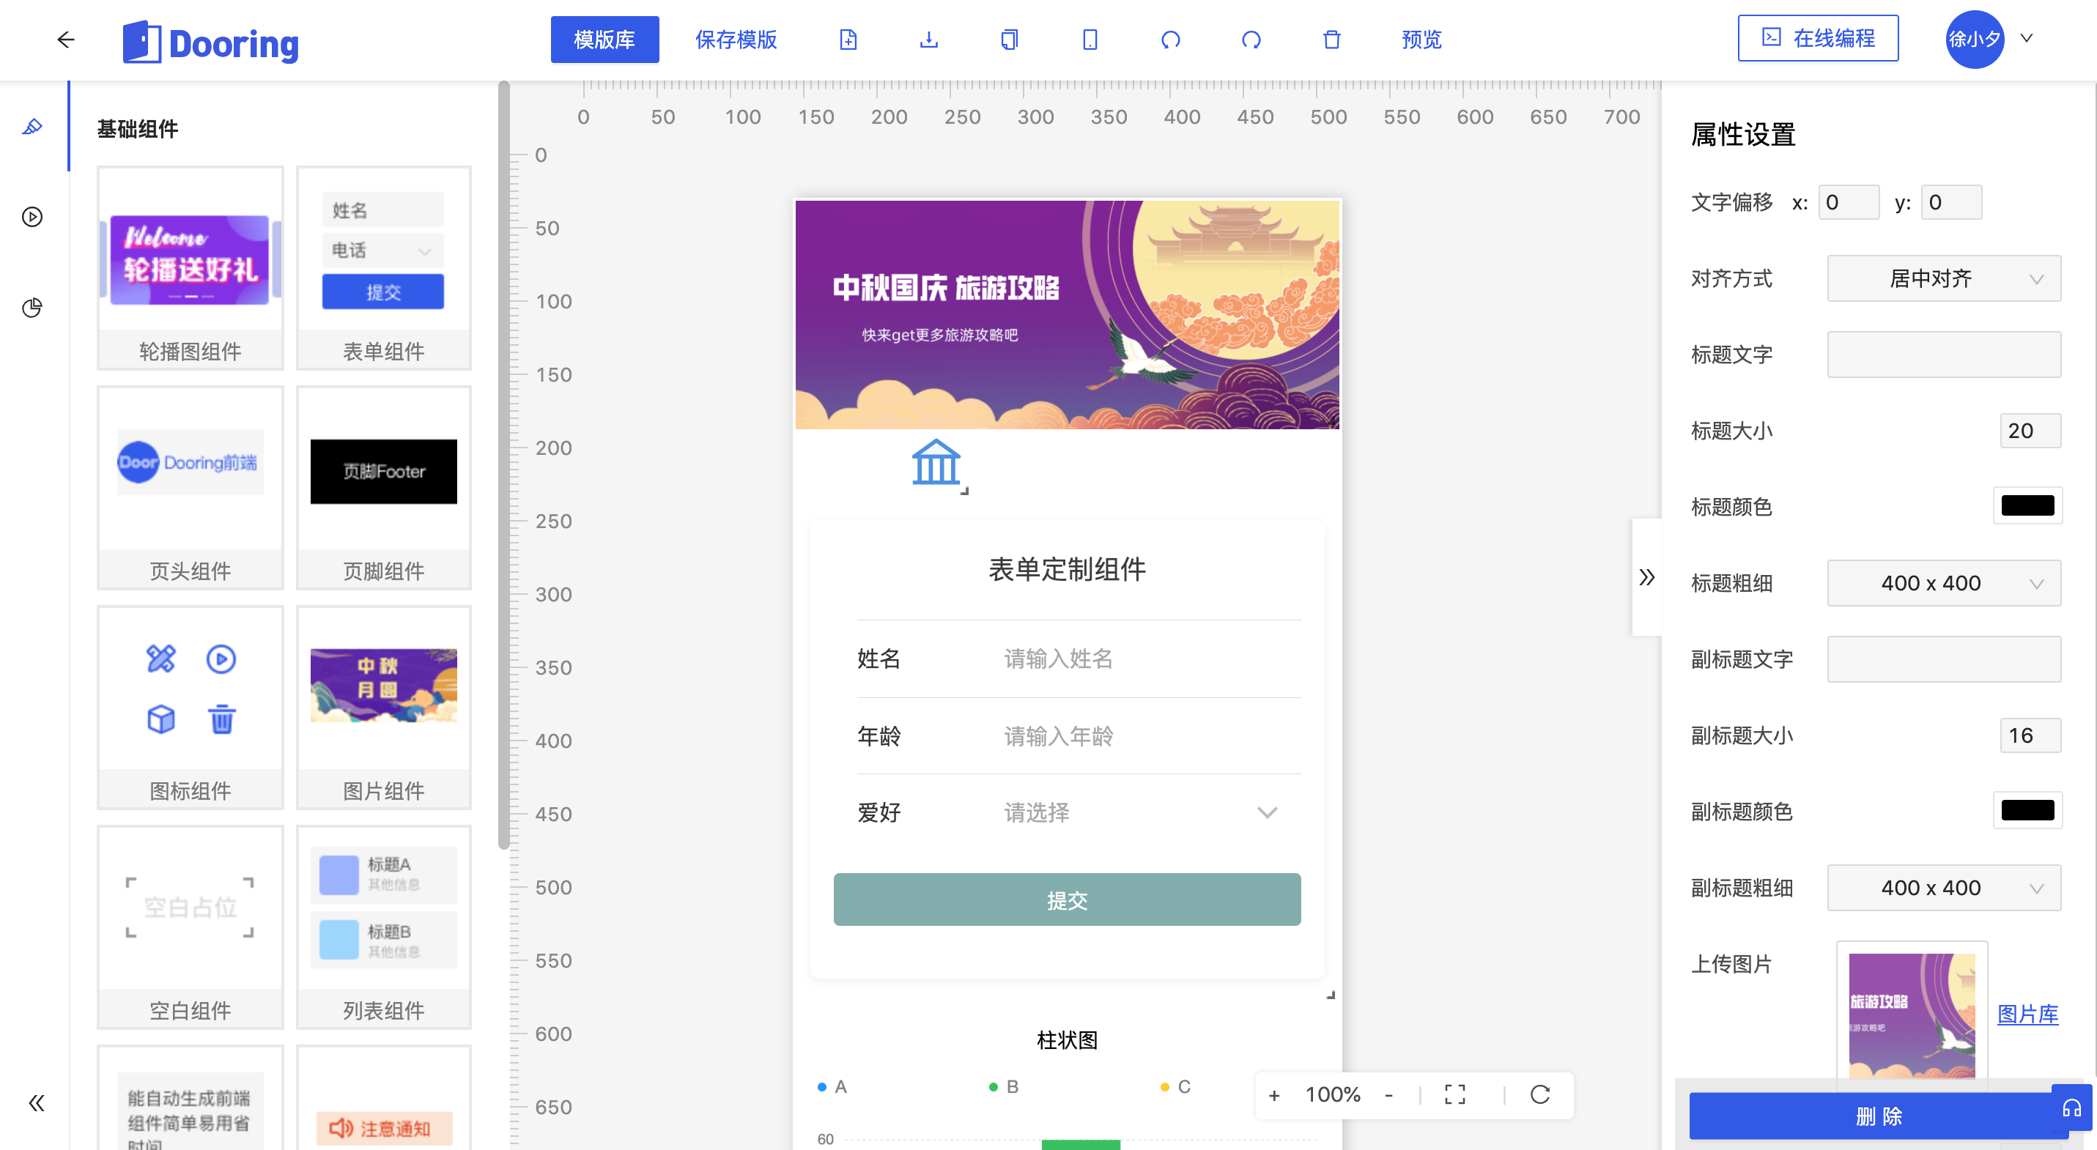Open 在线编程 online coding
The image size is (2097, 1150).
pos(1819,37)
